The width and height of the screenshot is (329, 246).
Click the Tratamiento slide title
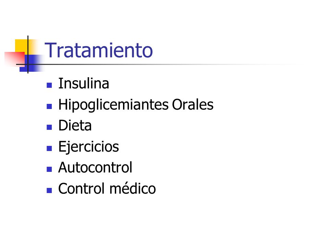tap(99, 50)
